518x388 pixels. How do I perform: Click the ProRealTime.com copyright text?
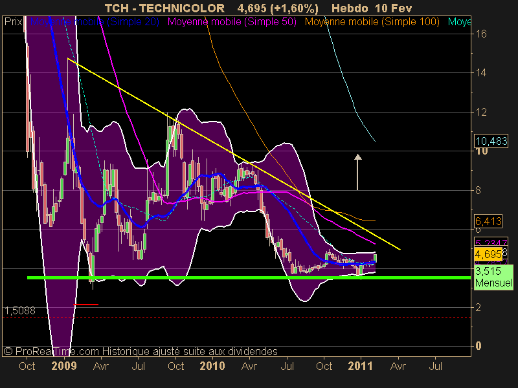pyautogui.click(x=141, y=351)
